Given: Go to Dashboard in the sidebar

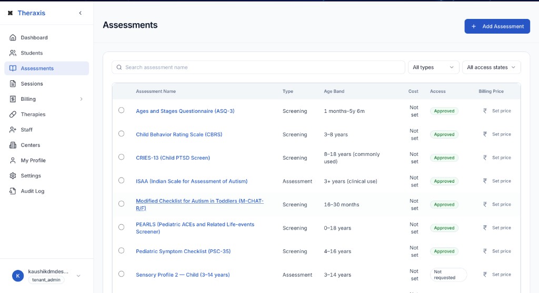Looking at the screenshot, I should pos(47,37).
